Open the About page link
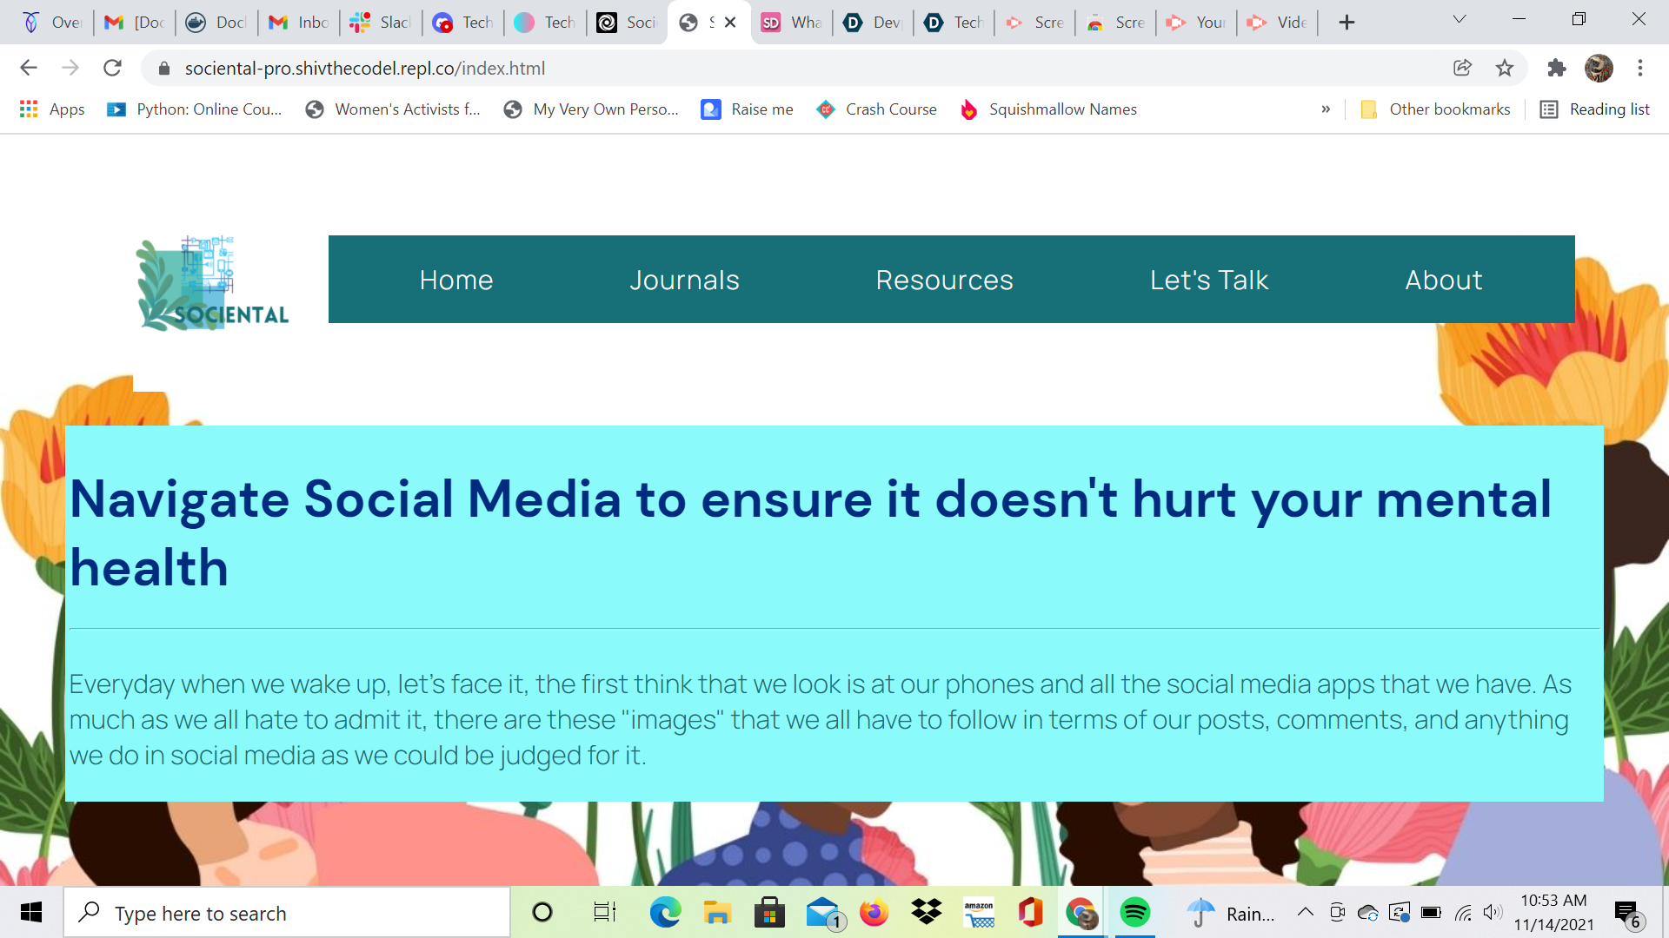Viewport: 1669px width, 938px height. point(1443,280)
